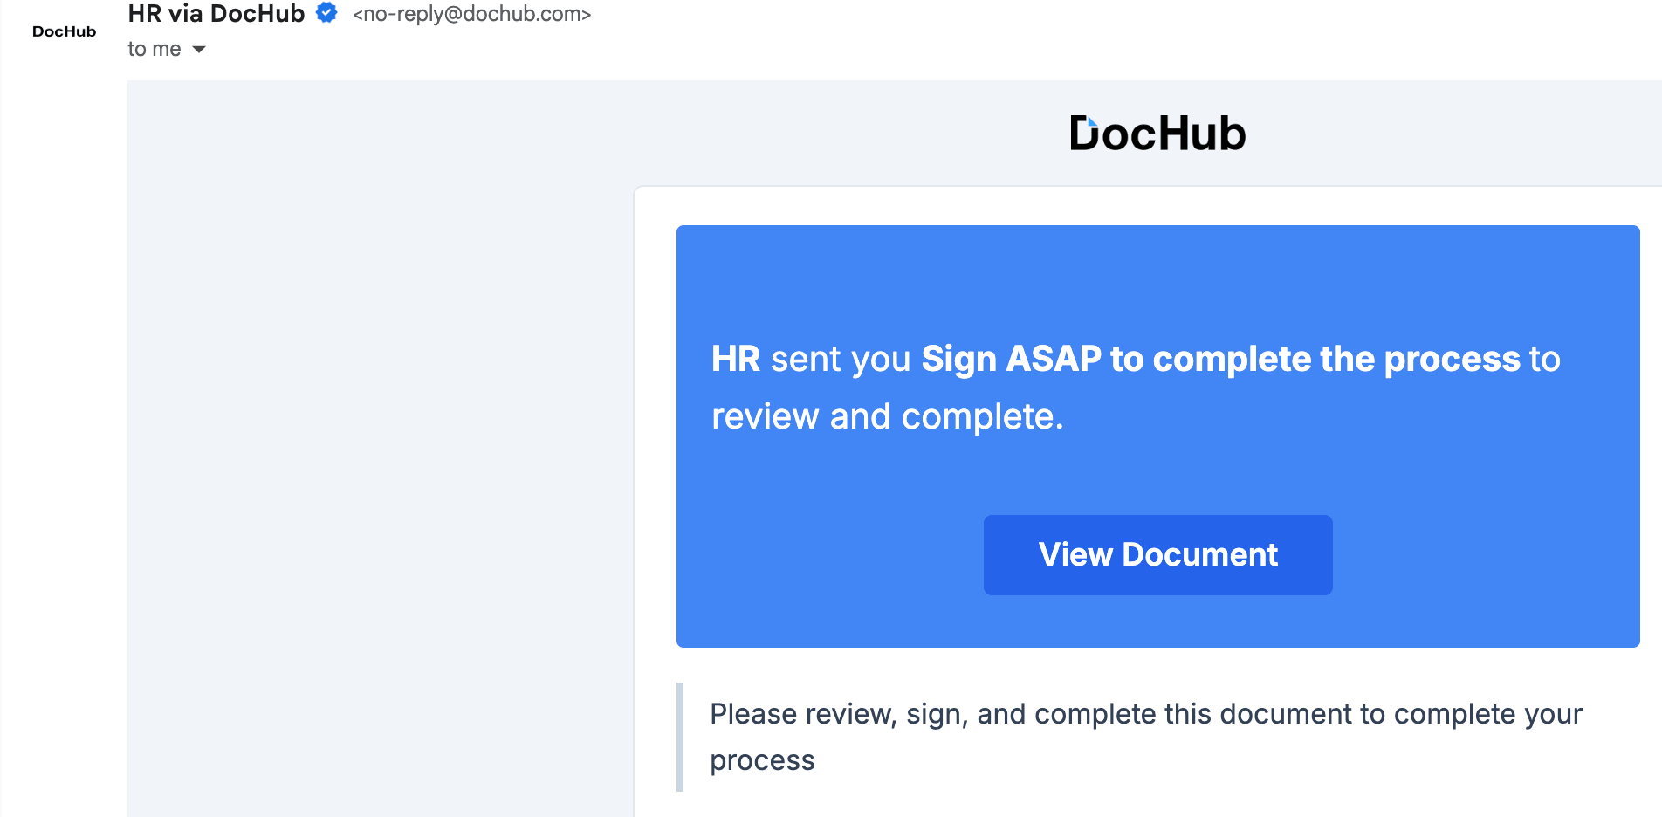Select the sender name "HR via DocHub"
Screen dimensions: 1662x817
216,13
